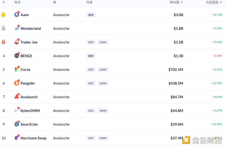Click the Curve rainbow logo icon
The width and height of the screenshot is (226, 148).
point(17,69)
